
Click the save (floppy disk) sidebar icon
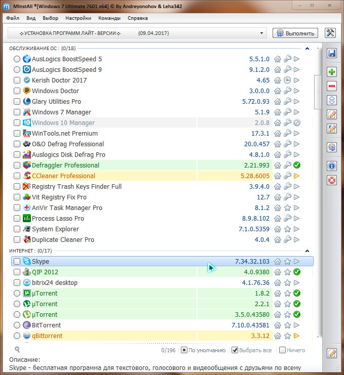[332, 53]
